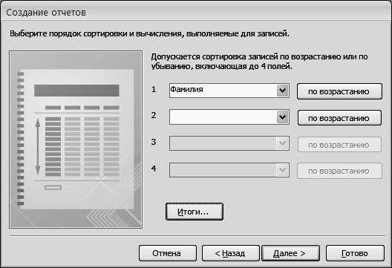Open the first sort field dropdown arrow
Viewport: 392px width, 268px height.
point(283,91)
